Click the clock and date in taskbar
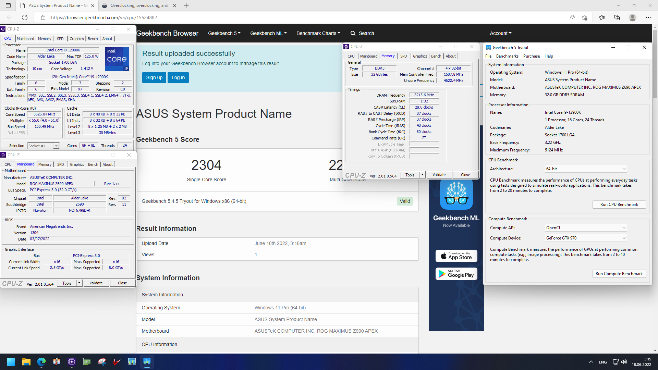658x370 pixels. coord(642,362)
